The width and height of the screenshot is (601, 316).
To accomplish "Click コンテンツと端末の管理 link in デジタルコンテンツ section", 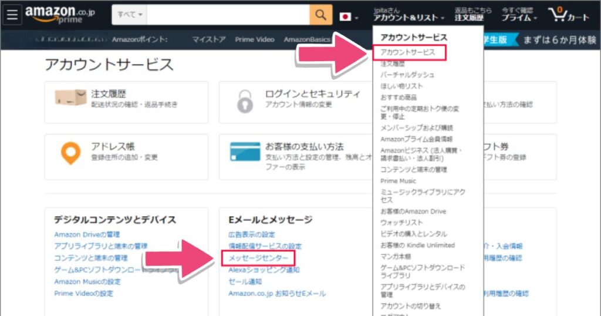I will pyautogui.click(x=91, y=258).
